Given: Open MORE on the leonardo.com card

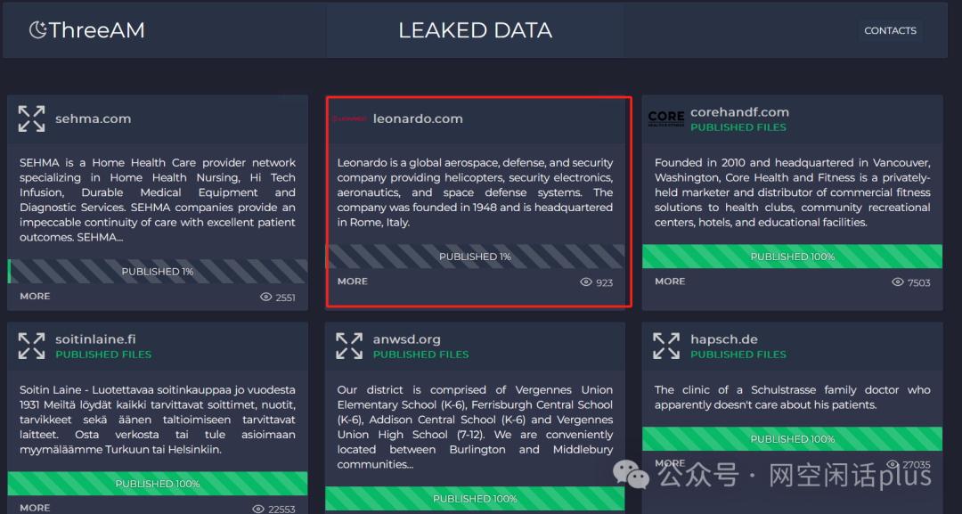Looking at the screenshot, I should [353, 281].
